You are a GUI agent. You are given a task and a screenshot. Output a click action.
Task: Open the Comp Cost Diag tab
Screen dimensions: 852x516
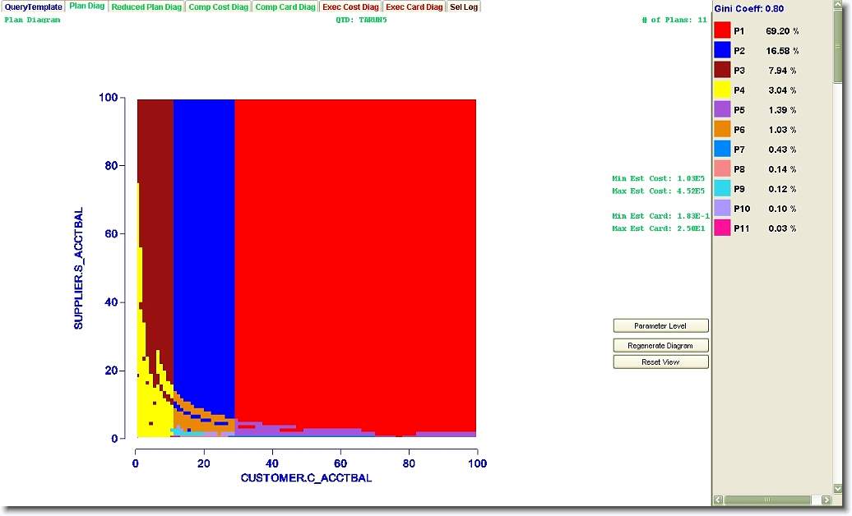point(218,7)
